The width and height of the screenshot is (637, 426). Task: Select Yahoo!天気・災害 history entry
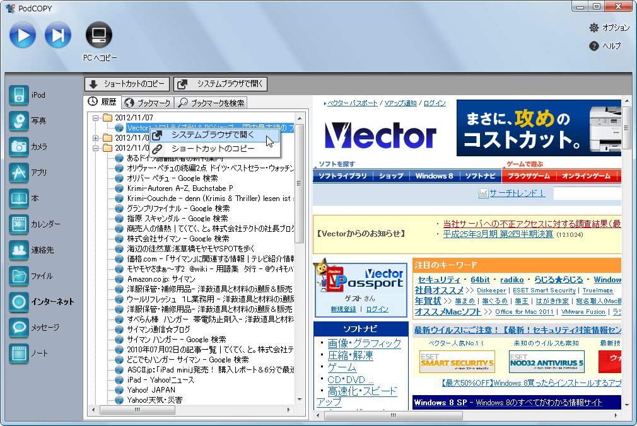(x=155, y=400)
